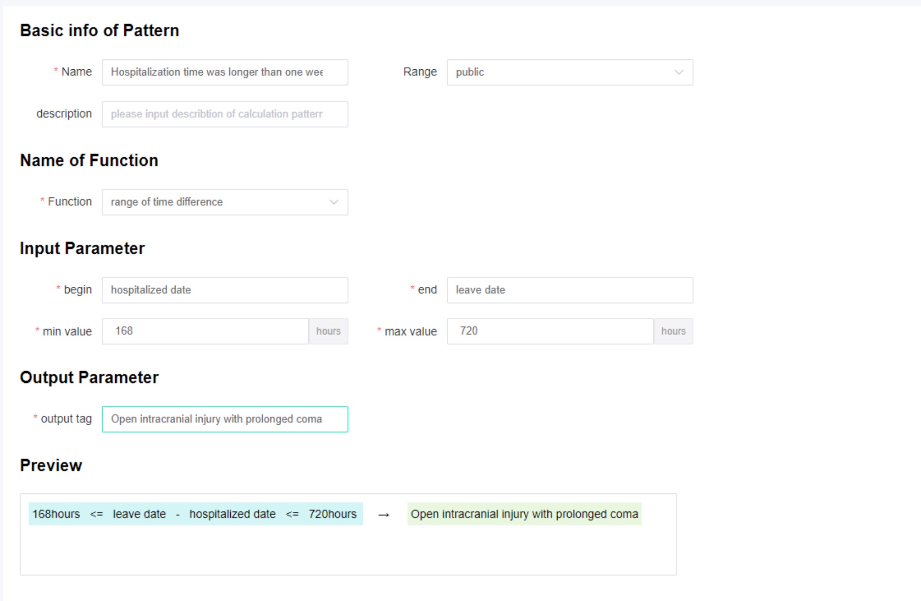The image size is (921, 601).
Task: Click the begin field with hospitalized date
Action: coord(225,290)
